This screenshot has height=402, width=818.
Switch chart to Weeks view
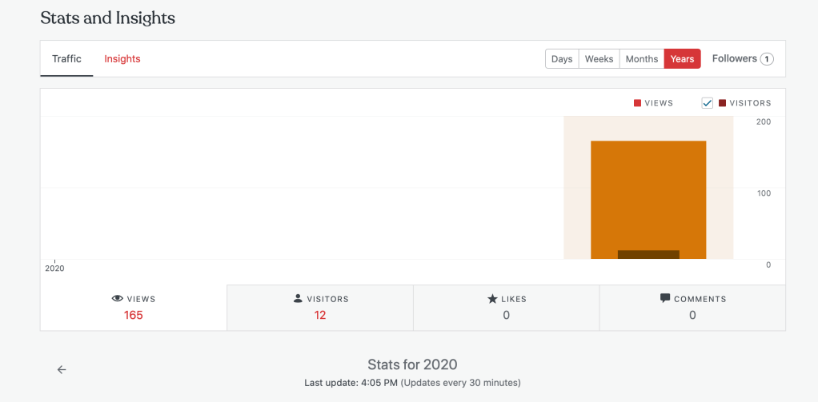(x=599, y=59)
